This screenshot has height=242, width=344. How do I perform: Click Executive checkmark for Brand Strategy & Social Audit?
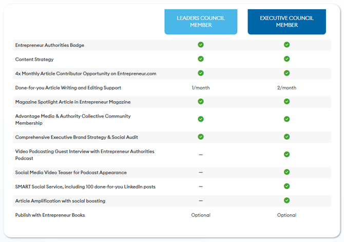tap(286, 137)
